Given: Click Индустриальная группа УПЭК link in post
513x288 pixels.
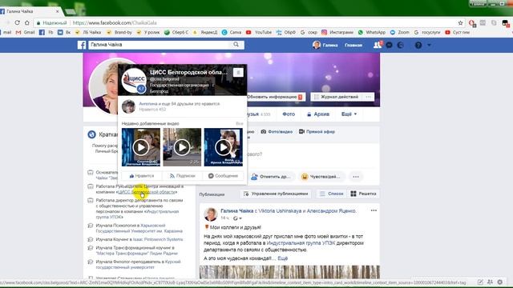Looking at the screenshot, I should pyautogui.click(x=301, y=243).
